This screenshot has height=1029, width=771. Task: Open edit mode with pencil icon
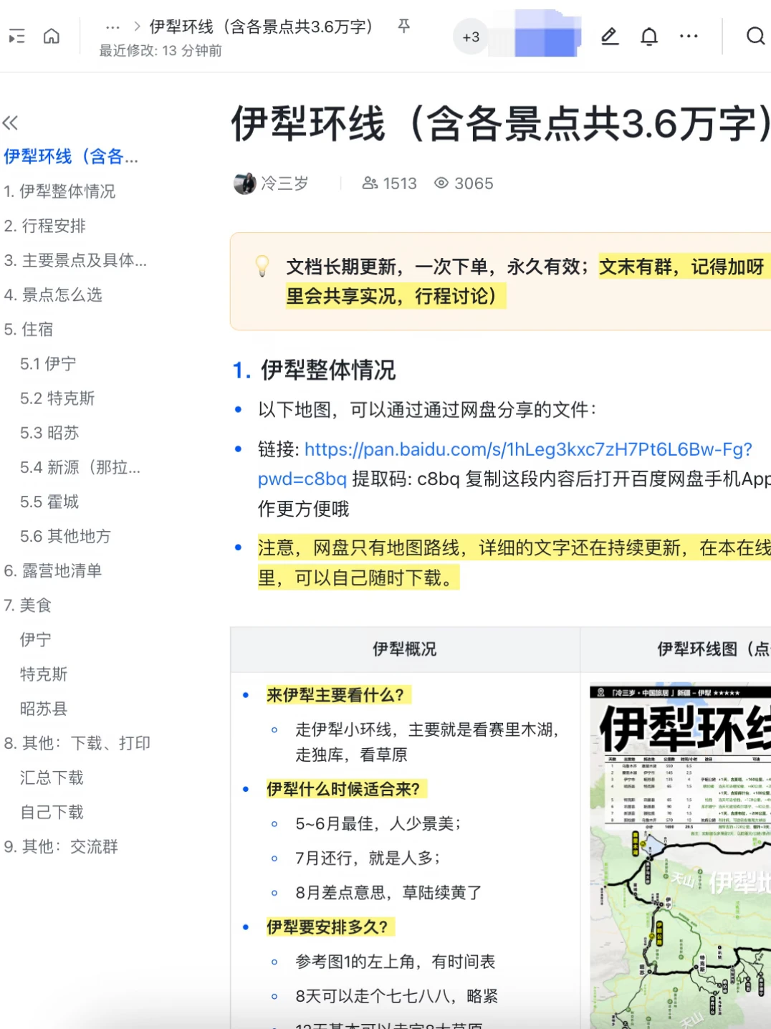[x=610, y=36]
